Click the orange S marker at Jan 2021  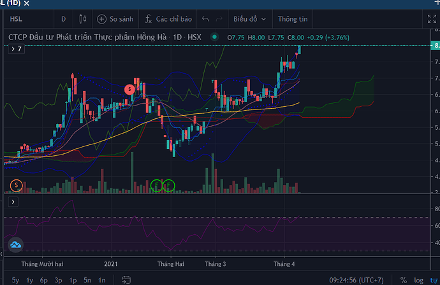[x=129, y=90]
